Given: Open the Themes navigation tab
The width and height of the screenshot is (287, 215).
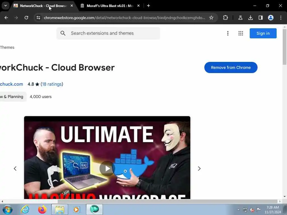Looking at the screenshot, I should 7,47.
